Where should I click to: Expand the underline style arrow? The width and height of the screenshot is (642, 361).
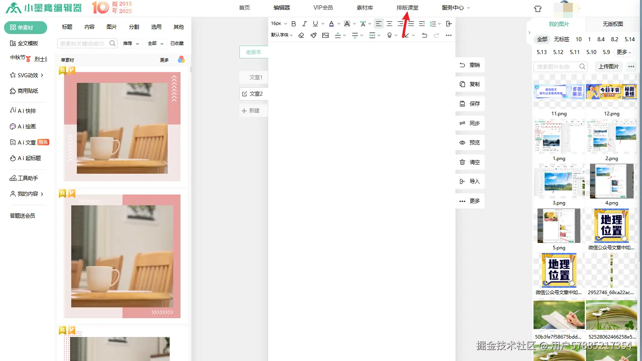coord(323,24)
